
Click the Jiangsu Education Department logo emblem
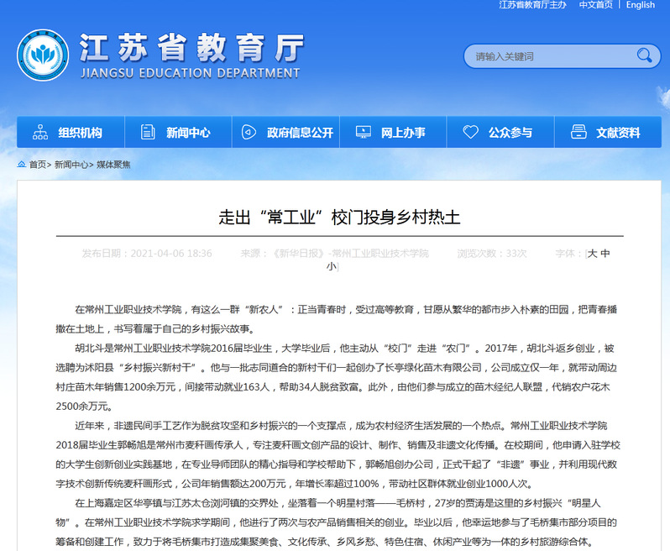tap(43, 55)
